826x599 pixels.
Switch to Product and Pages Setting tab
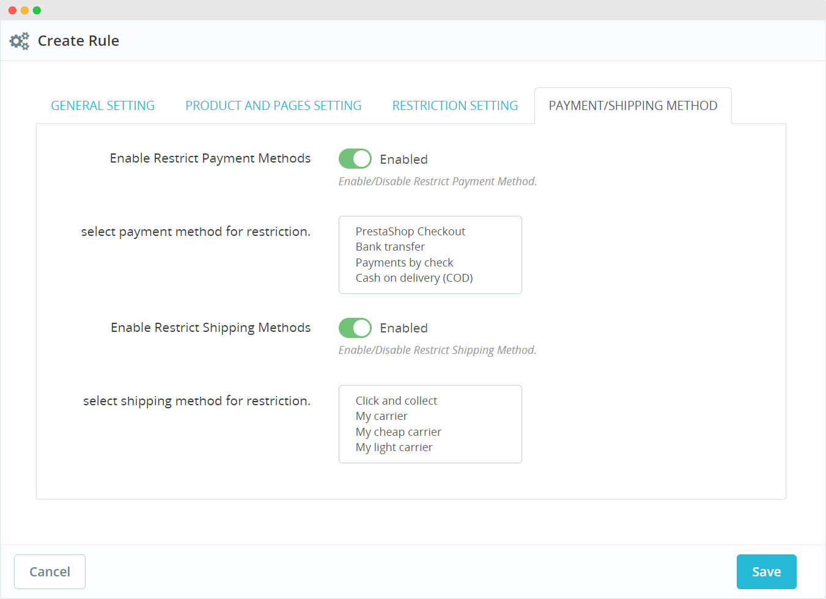click(x=273, y=106)
